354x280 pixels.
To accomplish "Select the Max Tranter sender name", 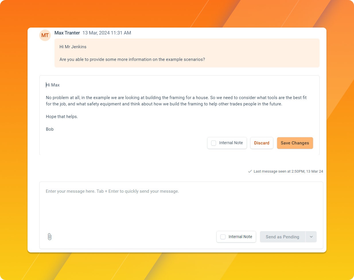I will [67, 33].
